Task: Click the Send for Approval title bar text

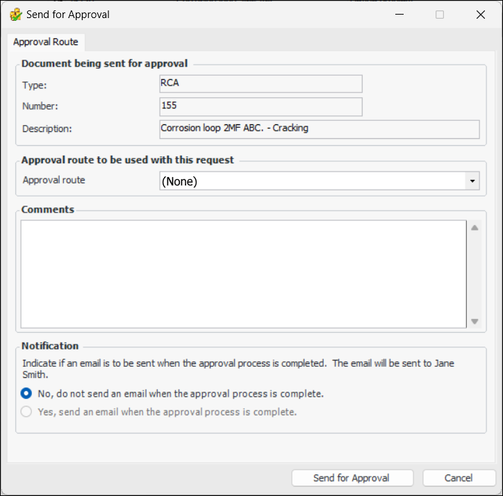Action: pyautogui.click(x=68, y=15)
